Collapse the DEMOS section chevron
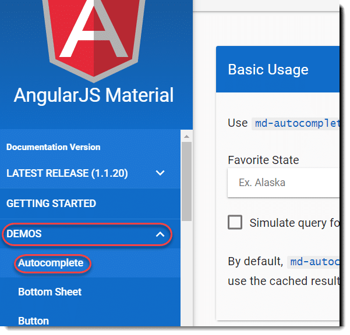 pos(160,234)
